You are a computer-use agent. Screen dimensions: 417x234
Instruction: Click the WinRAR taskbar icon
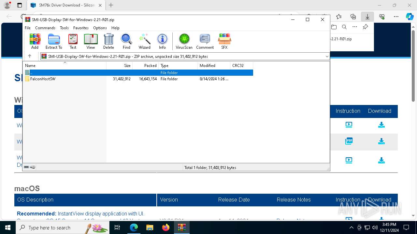click(181, 227)
